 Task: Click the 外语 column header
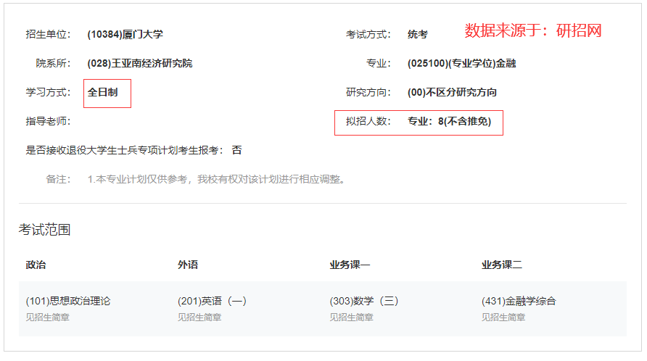click(x=188, y=265)
